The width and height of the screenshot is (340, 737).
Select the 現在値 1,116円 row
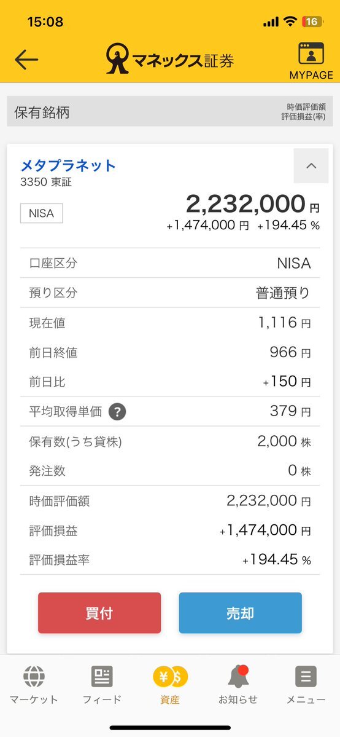tap(170, 323)
